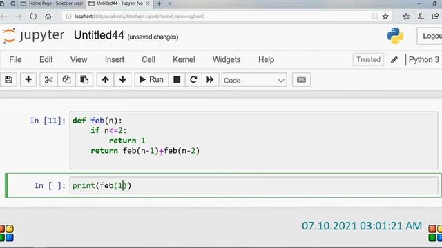Click the In [11] cell prompt
442x248 pixels.
48,121
